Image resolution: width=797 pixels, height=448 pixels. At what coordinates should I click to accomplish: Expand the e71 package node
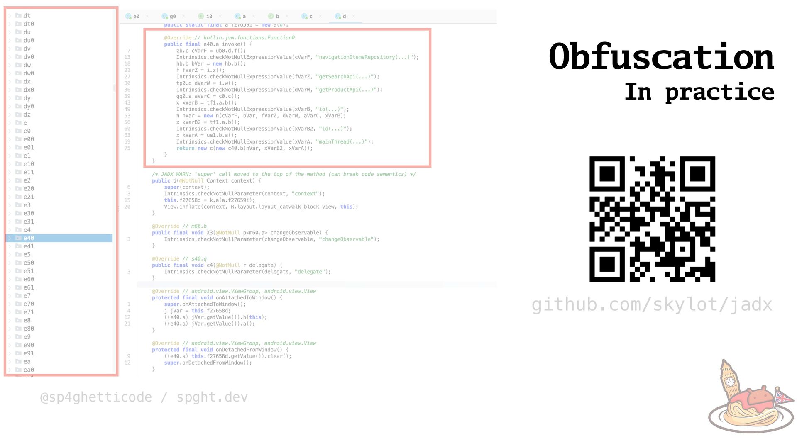[x=10, y=312]
